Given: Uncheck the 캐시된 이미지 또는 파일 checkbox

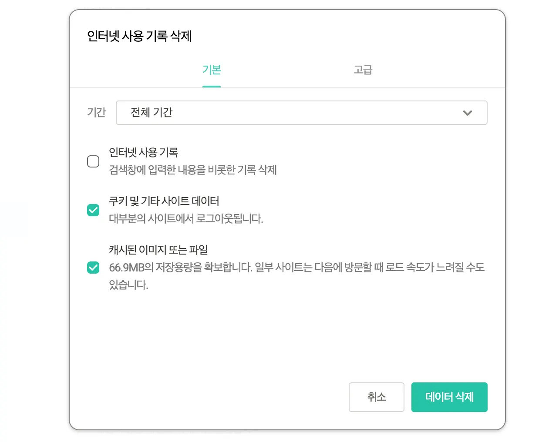Looking at the screenshot, I should 93,268.
